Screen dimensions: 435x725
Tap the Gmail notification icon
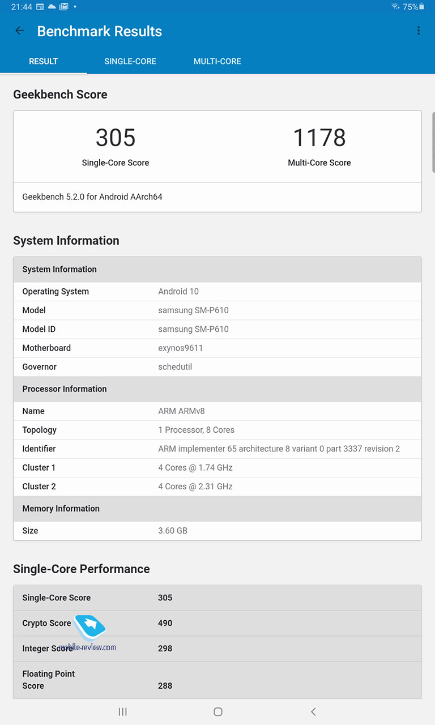click(64, 7)
